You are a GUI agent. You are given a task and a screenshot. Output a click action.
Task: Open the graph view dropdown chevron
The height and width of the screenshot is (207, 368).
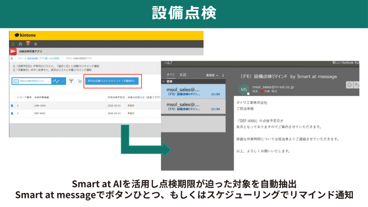[x=63, y=81]
